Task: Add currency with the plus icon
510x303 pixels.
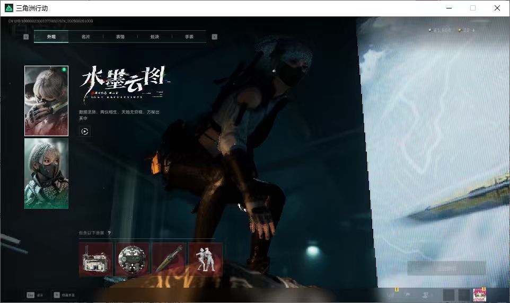Action: (x=473, y=30)
